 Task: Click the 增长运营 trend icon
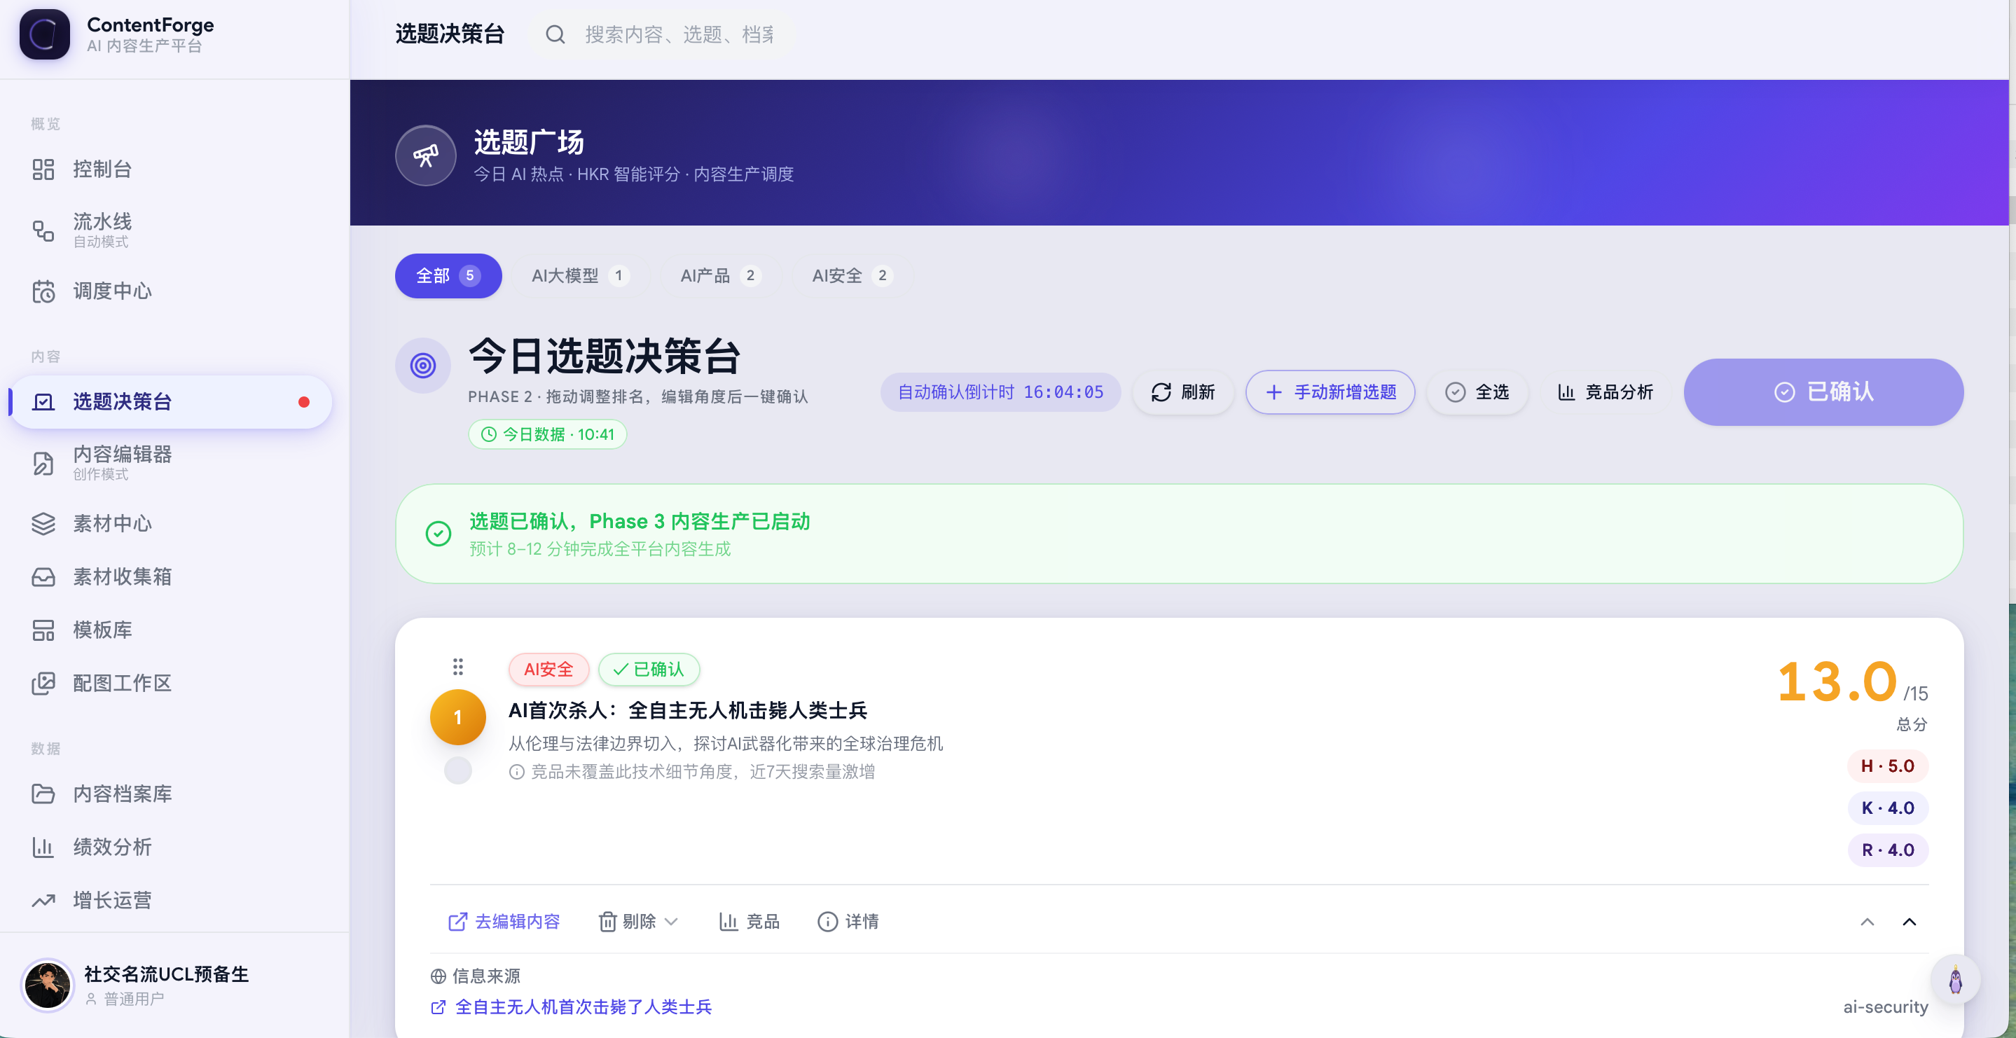point(43,900)
